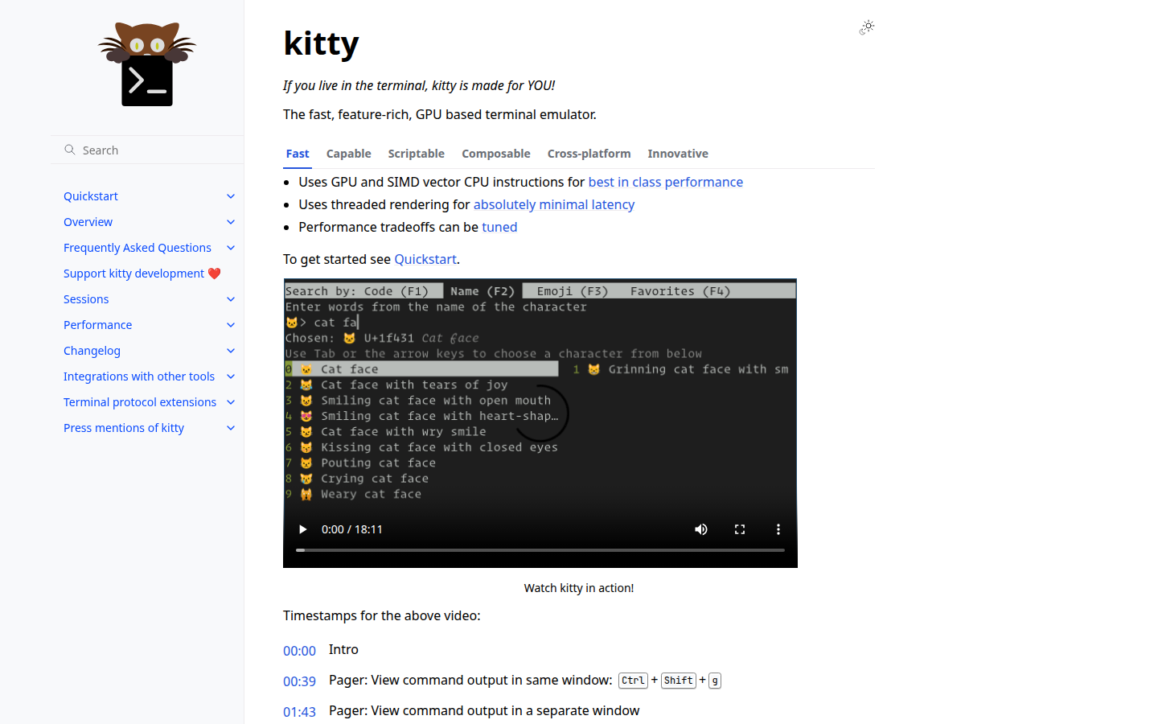
Task: Follow absolutely minimal latency link
Action: coord(554,204)
